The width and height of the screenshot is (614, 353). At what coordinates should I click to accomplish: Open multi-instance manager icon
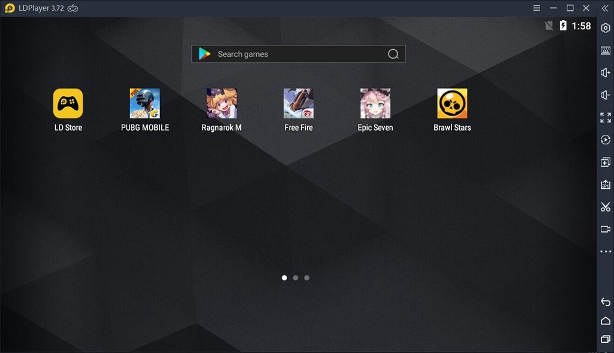pyautogui.click(x=605, y=162)
